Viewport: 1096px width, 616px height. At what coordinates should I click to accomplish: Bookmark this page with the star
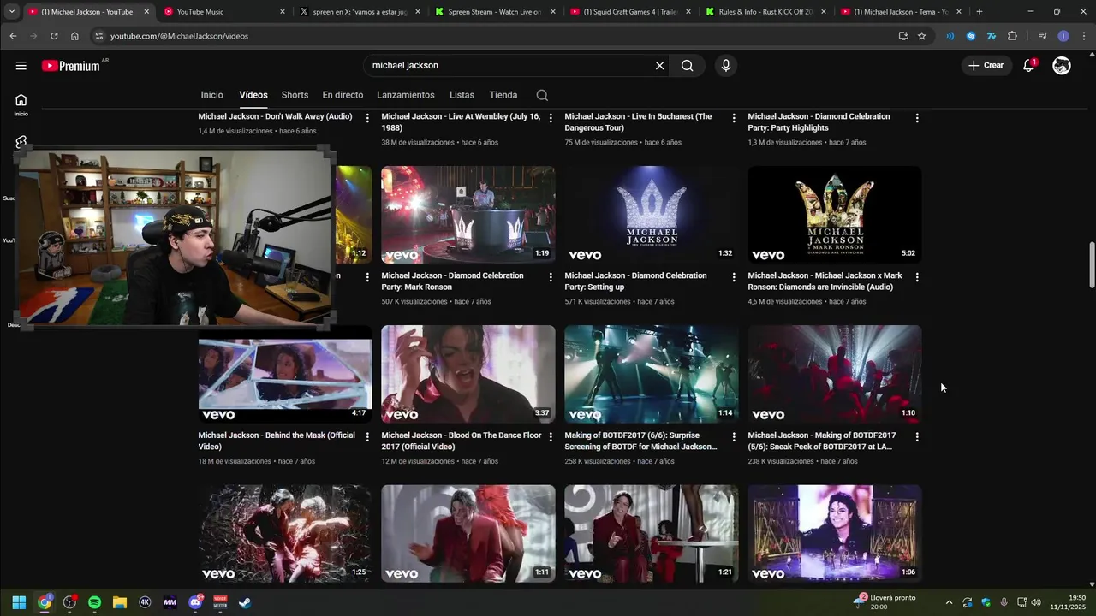(922, 36)
